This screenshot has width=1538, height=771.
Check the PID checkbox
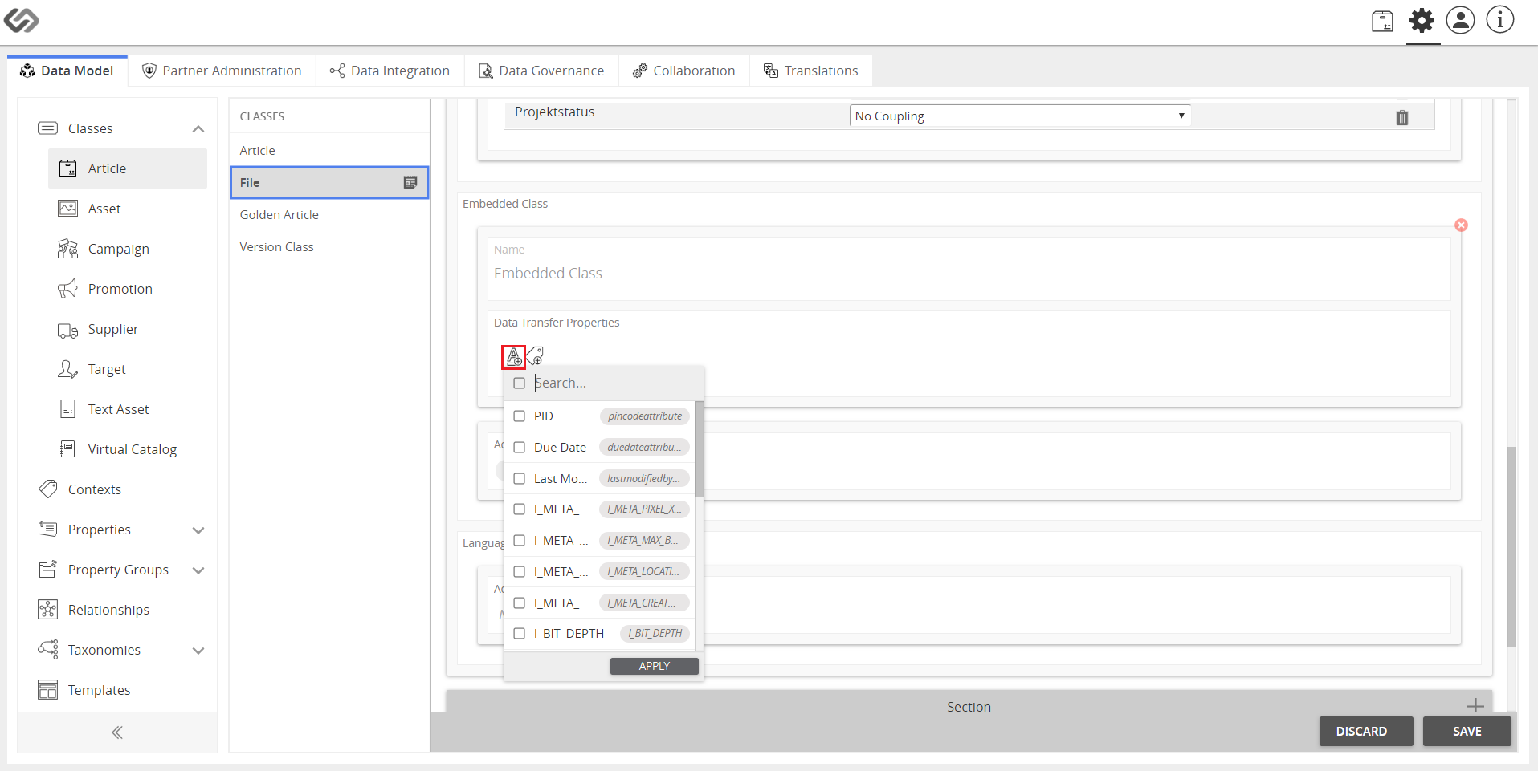tap(520, 416)
